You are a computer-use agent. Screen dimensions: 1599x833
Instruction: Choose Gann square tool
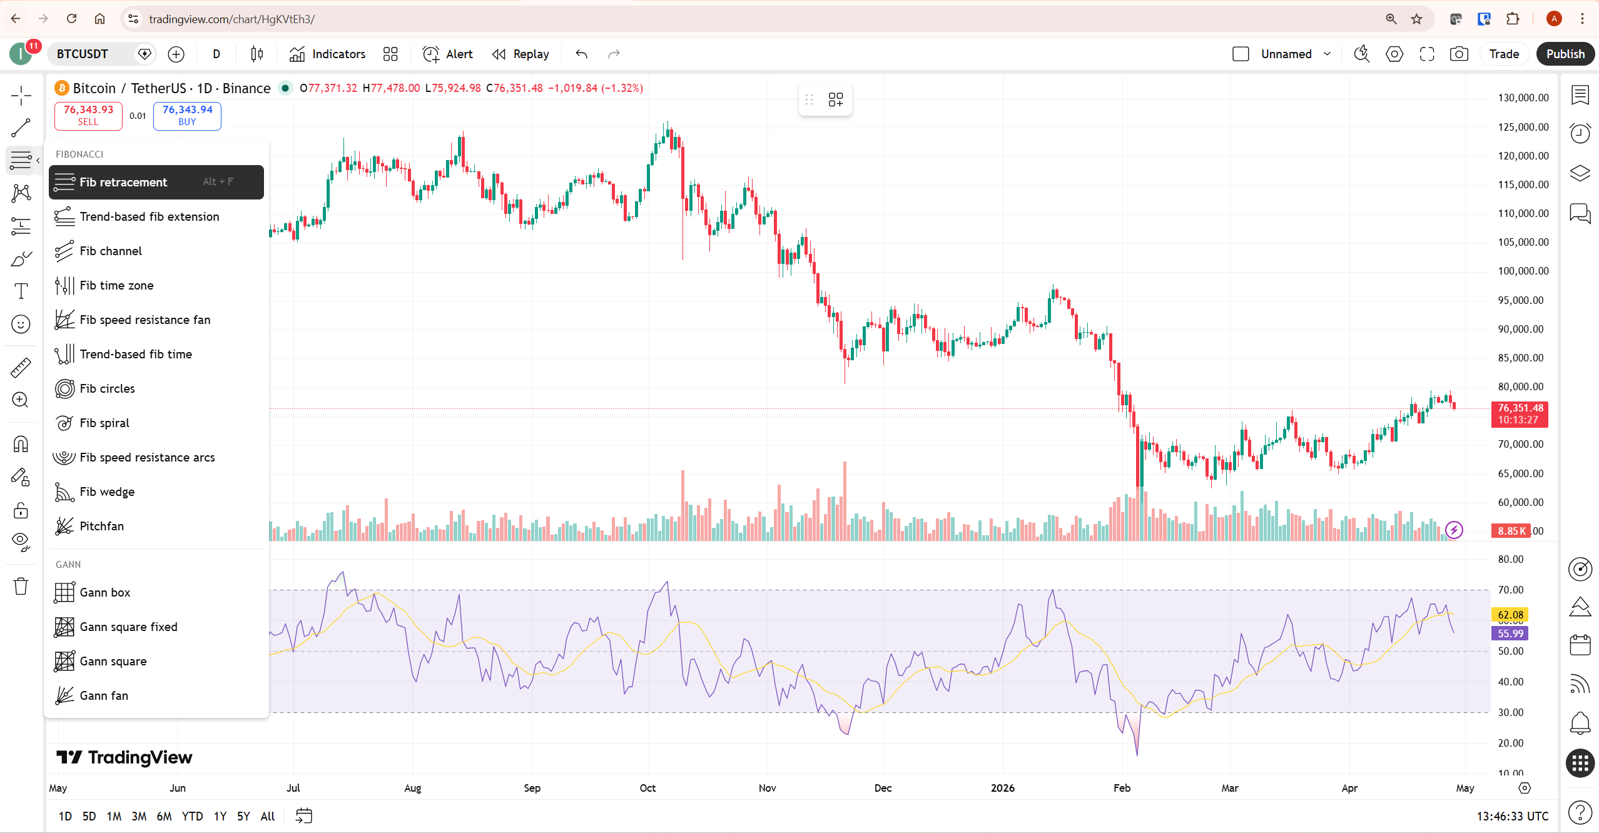(x=156, y=661)
